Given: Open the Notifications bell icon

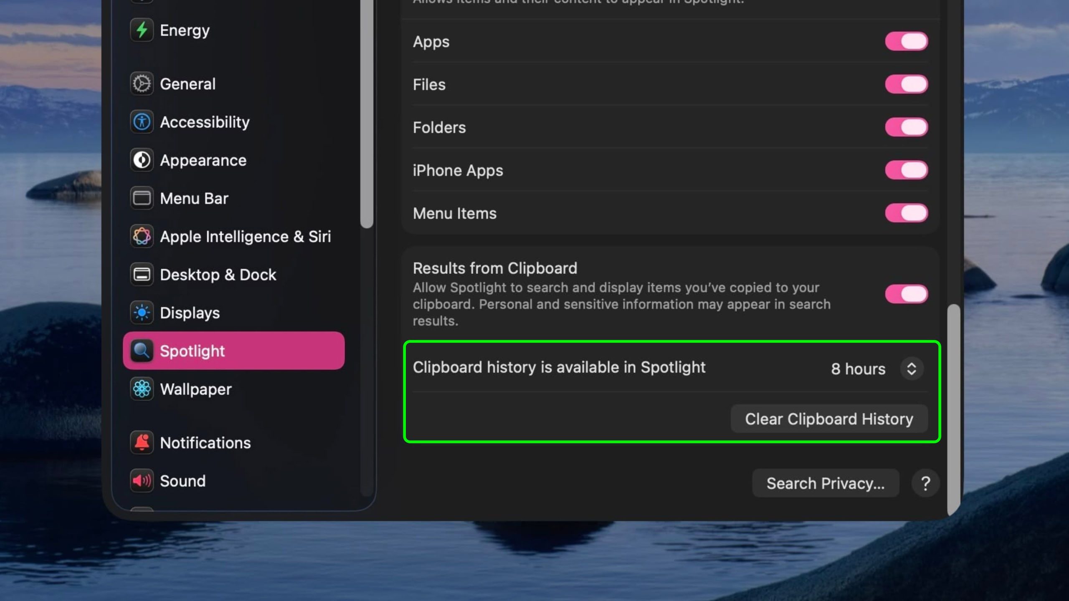Looking at the screenshot, I should (142, 442).
